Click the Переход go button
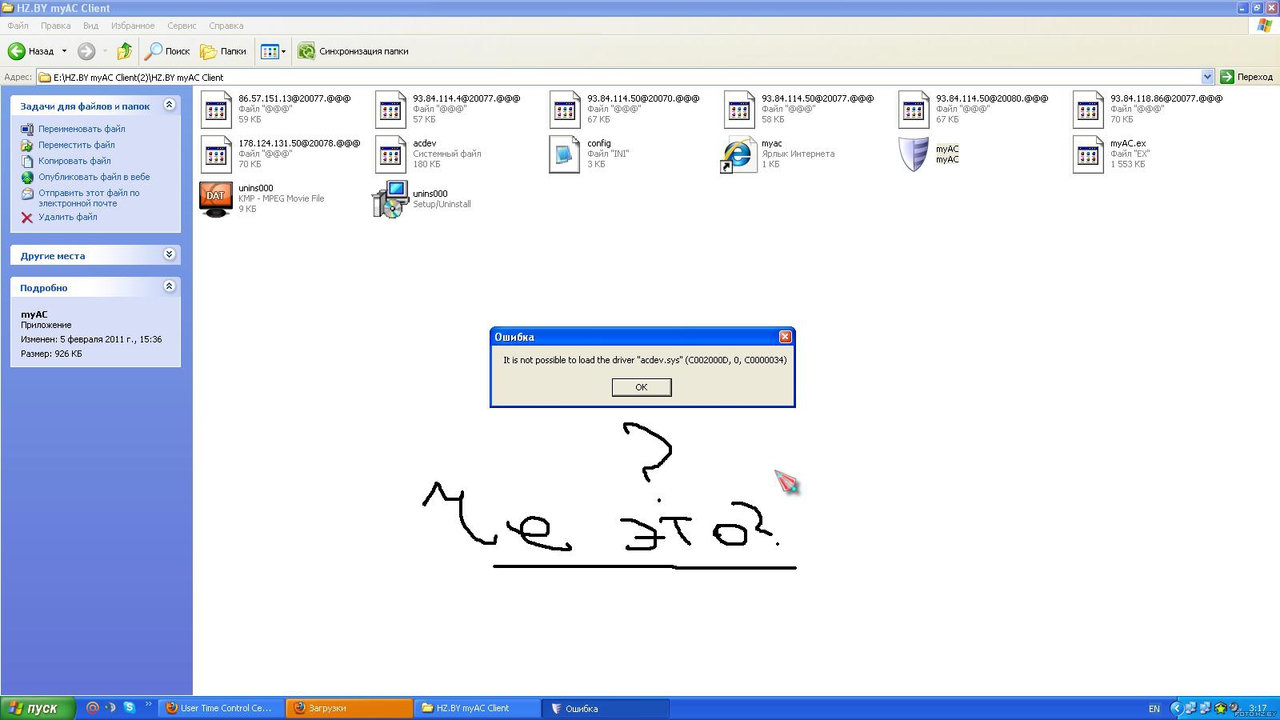1280x720 pixels. (1246, 77)
